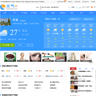Click the green 空气质量：优 button
This screenshot has width=96, height=96.
coord(7,45)
